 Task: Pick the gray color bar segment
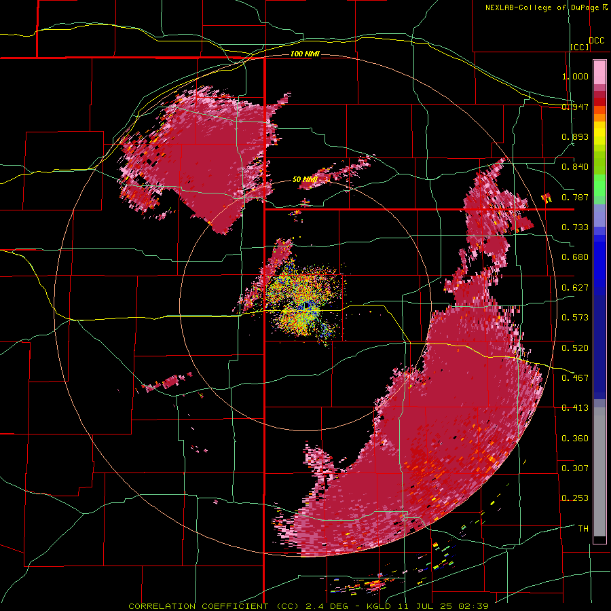click(599, 472)
